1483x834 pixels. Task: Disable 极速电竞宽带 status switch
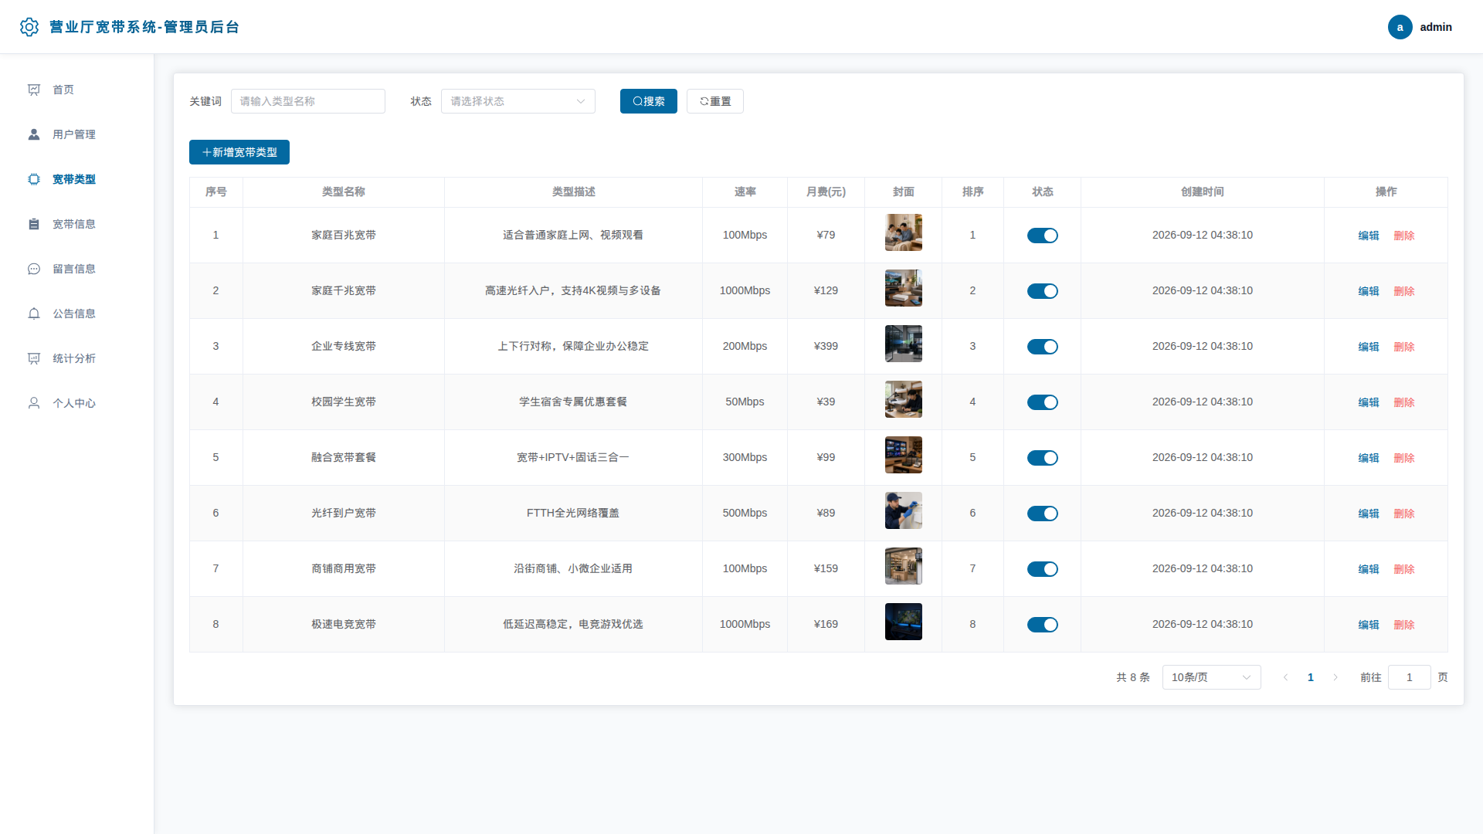click(x=1042, y=625)
